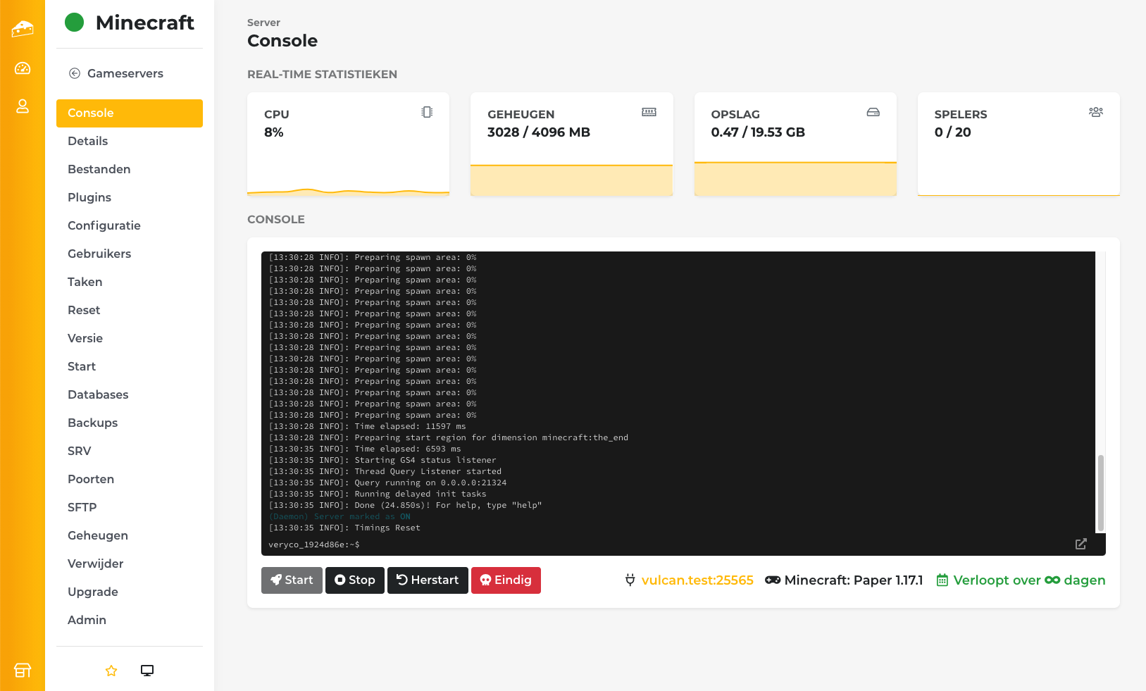Select Console in the side menu

[130, 113]
